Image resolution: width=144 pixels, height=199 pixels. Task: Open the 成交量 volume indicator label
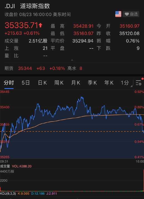(5, 166)
